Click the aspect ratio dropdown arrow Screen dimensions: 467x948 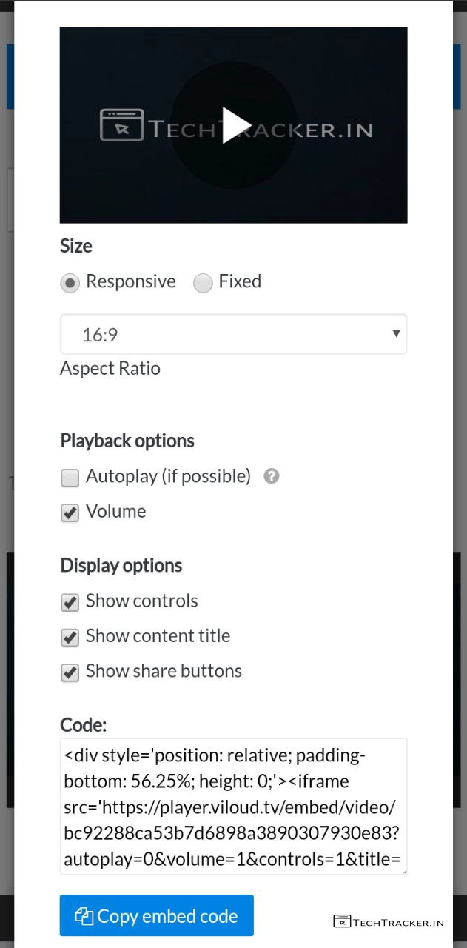396,333
